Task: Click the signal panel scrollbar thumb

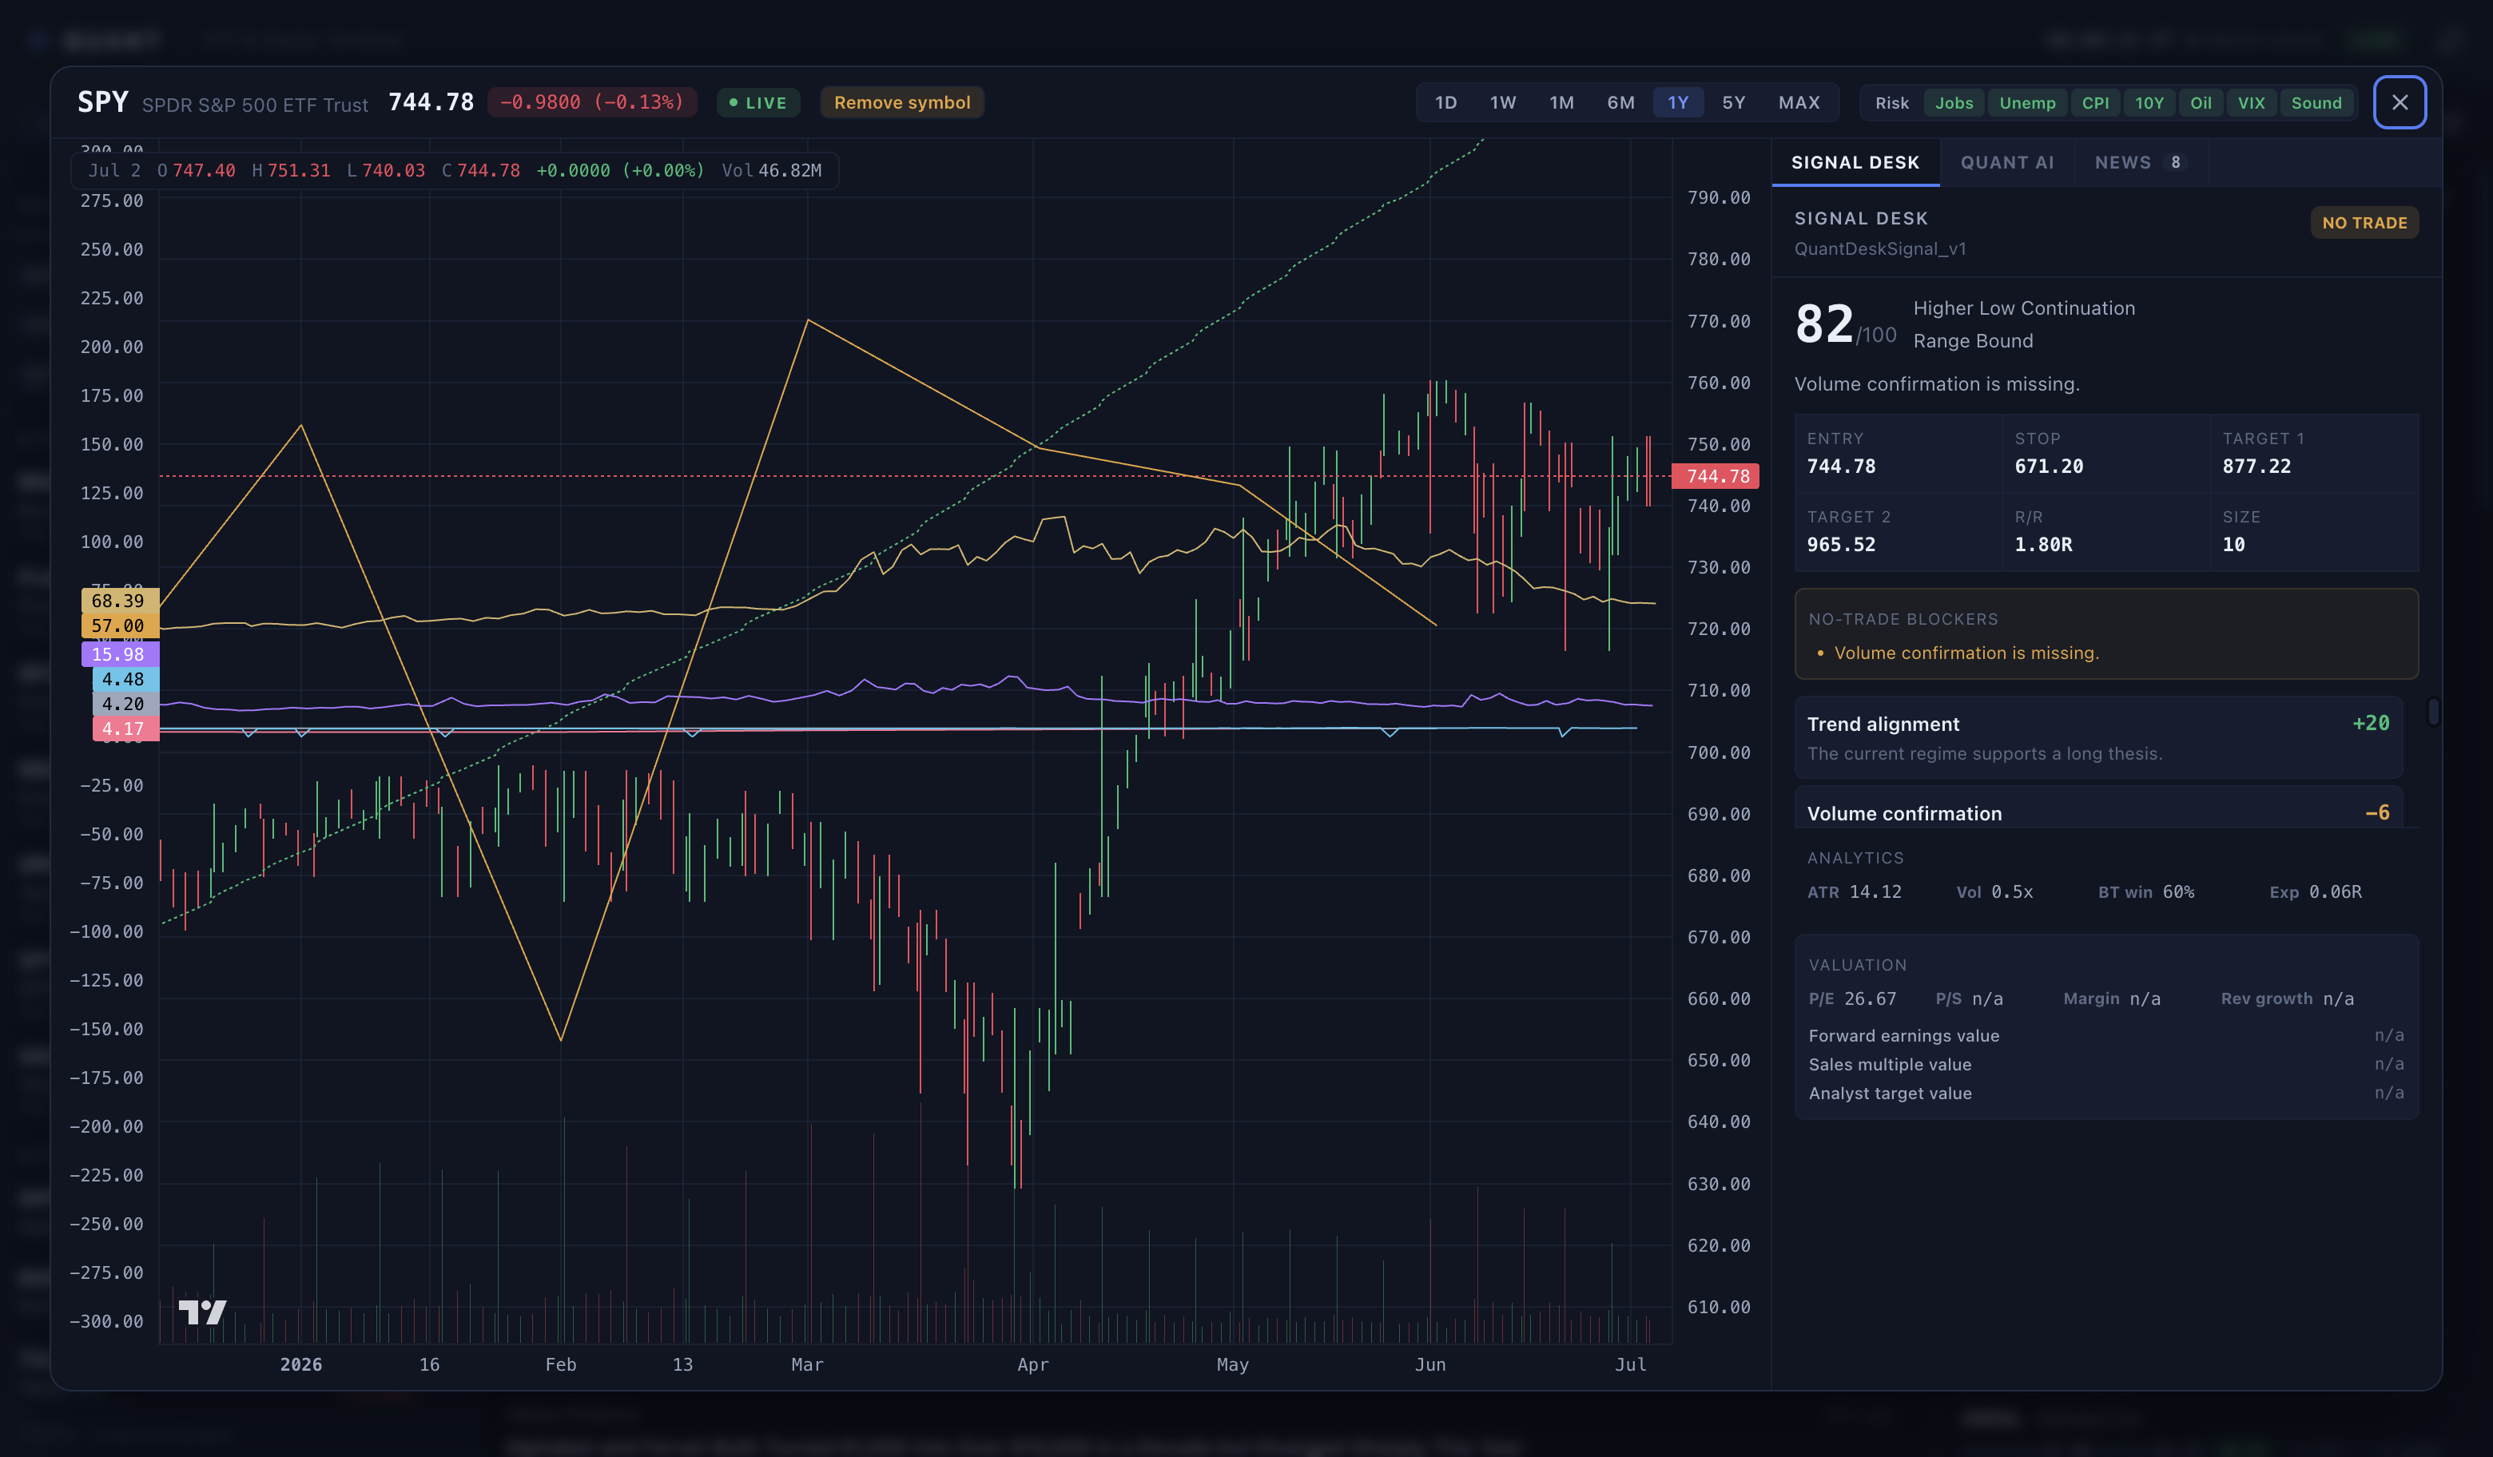Action: pos(2432,711)
